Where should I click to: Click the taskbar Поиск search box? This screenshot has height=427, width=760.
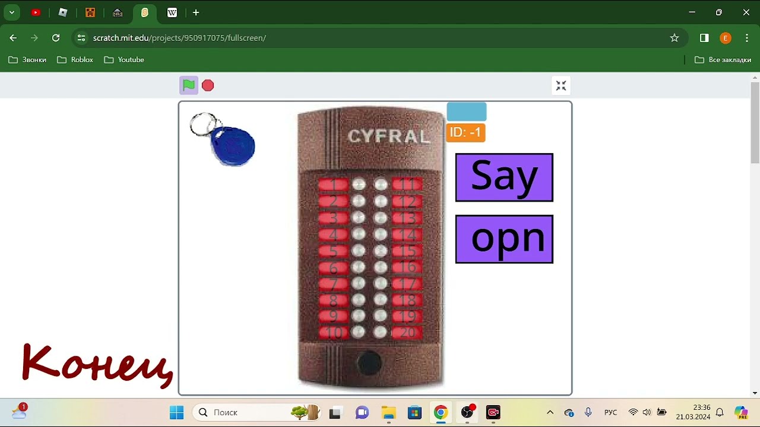(x=256, y=412)
